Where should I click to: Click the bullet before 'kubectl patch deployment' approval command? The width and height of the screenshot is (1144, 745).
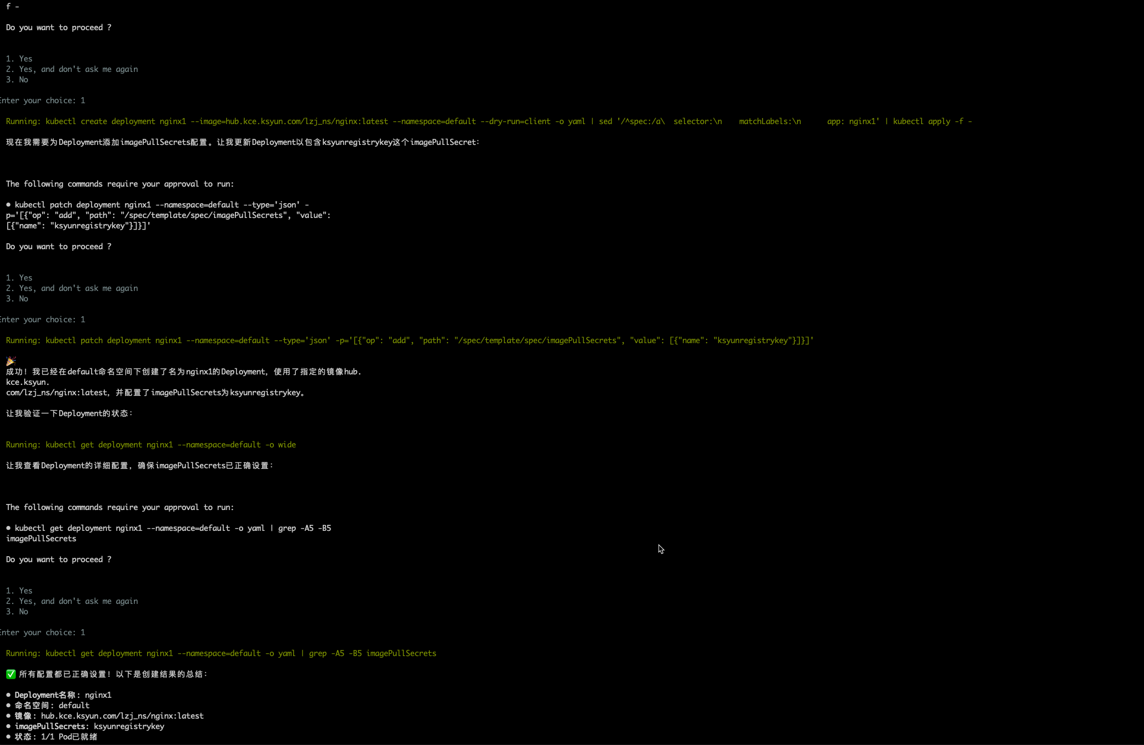click(x=8, y=204)
